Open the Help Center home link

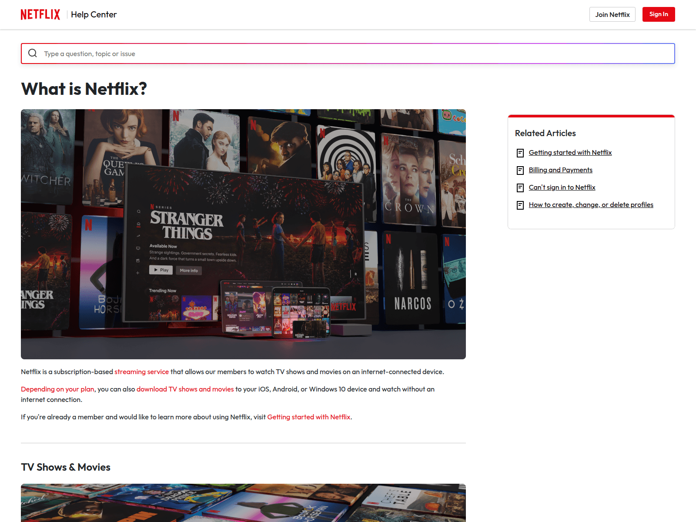(94, 14)
